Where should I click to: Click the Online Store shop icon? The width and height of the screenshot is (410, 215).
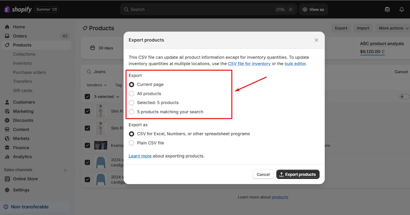[x=7, y=179]
